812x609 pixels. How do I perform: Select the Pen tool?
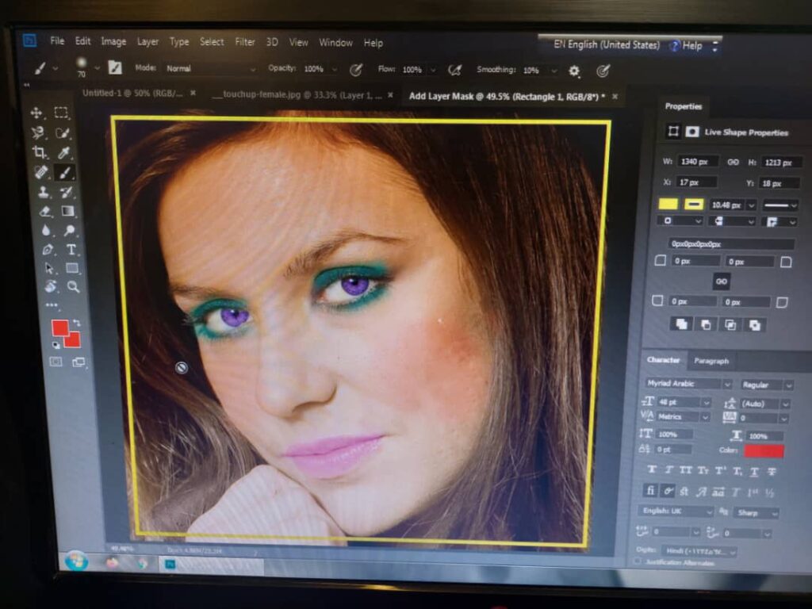pyautogui.click(x=48, y=250)
